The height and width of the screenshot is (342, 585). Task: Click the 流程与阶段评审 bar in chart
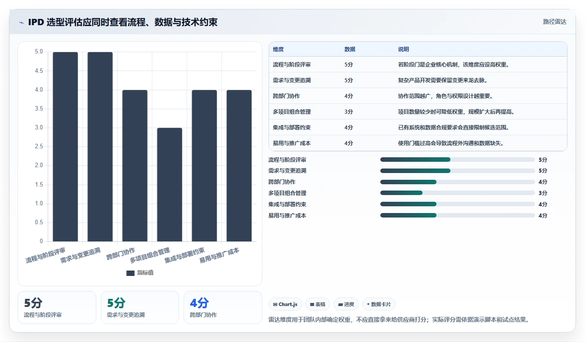[65, 147]
